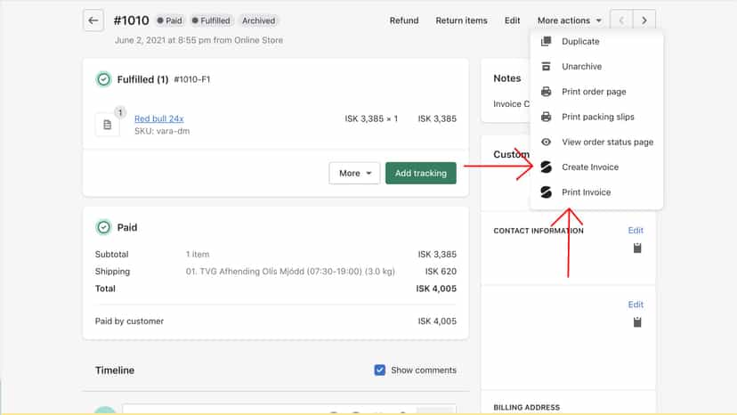The width and height of the screenshot is (737, 415).
Task: Click the ISK 620 shipping amount
Action: tap(441, 272)
